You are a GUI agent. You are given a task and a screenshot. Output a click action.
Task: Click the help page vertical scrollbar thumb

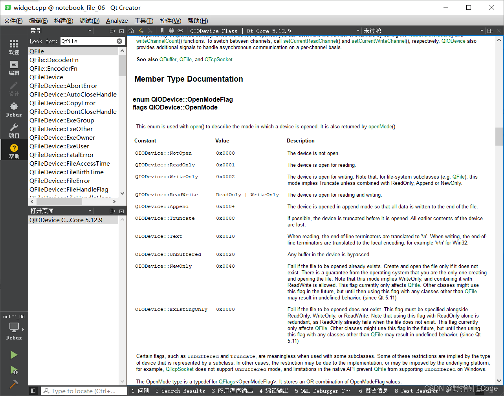499,137
